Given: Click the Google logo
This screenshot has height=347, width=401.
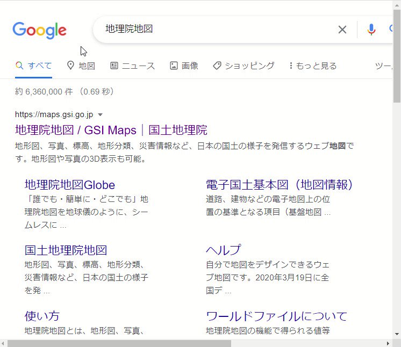Looking at the screenshot, I should pyautogui.click(x=39, y=30).
